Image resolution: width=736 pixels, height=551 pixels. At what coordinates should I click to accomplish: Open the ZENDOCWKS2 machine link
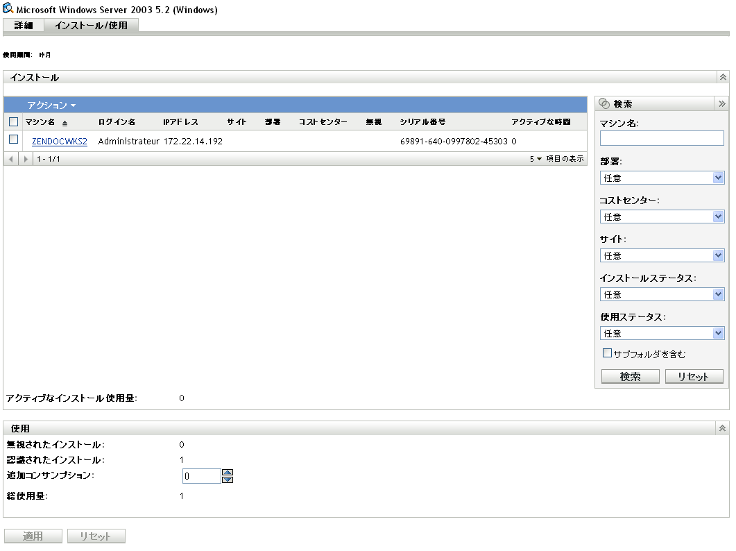60,142
